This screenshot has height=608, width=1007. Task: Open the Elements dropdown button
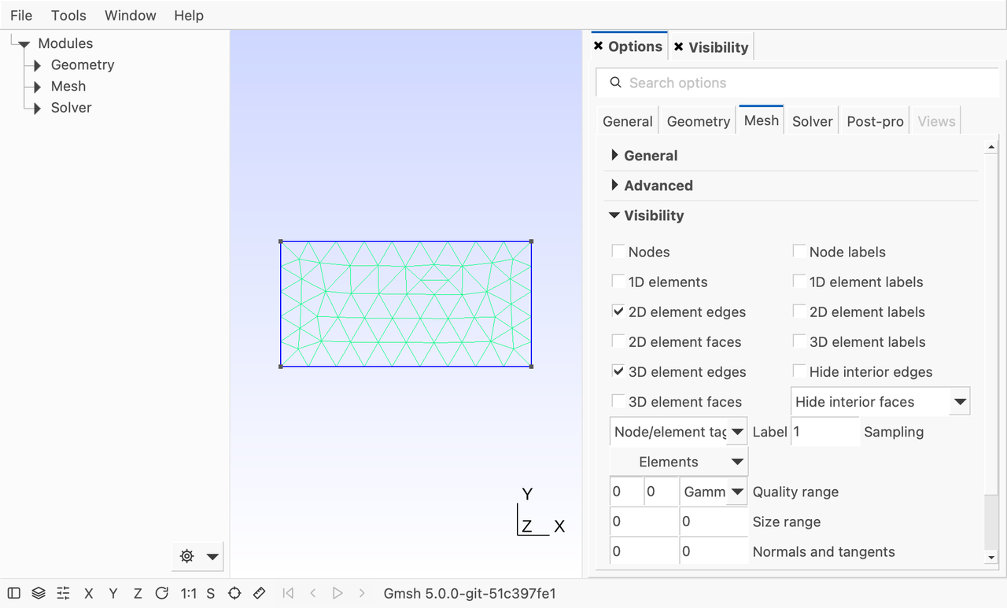tap(679, 462)
